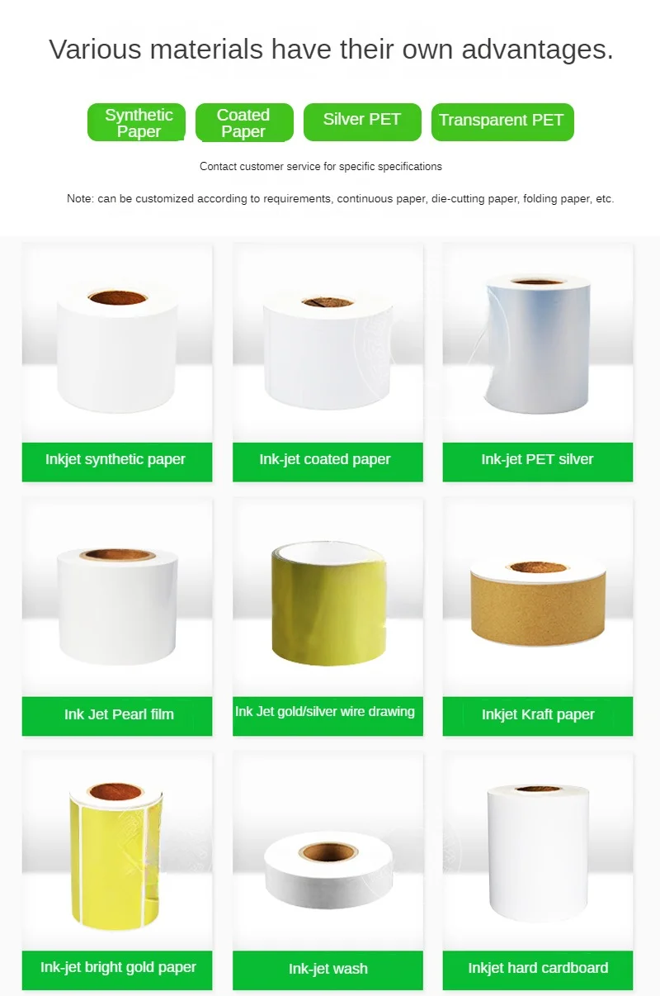Open the inkjet hard cardboard roll image

(538, 851)
